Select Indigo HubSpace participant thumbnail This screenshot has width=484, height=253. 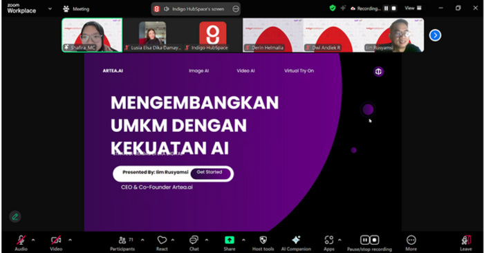pyautogui.click(x=213, y=35)
